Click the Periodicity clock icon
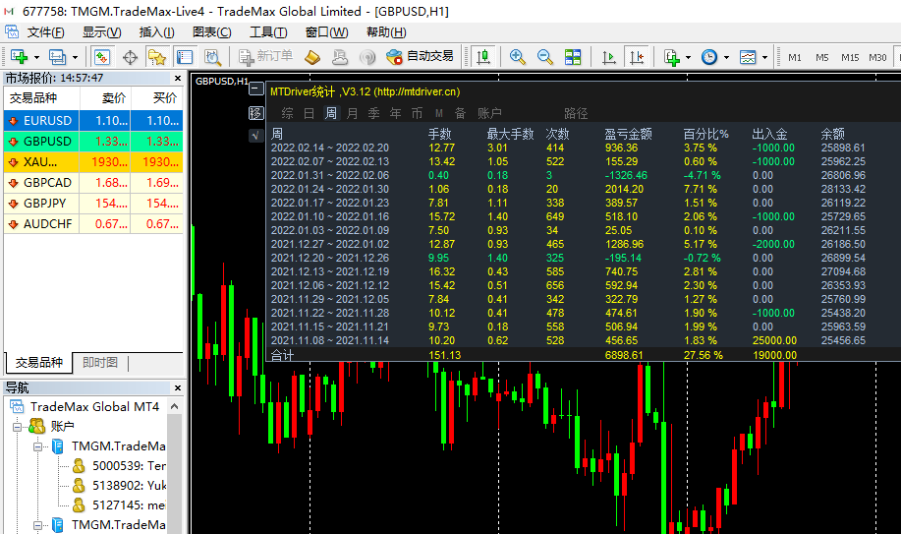This screenshot has height=534, width=901. (709, 57)
